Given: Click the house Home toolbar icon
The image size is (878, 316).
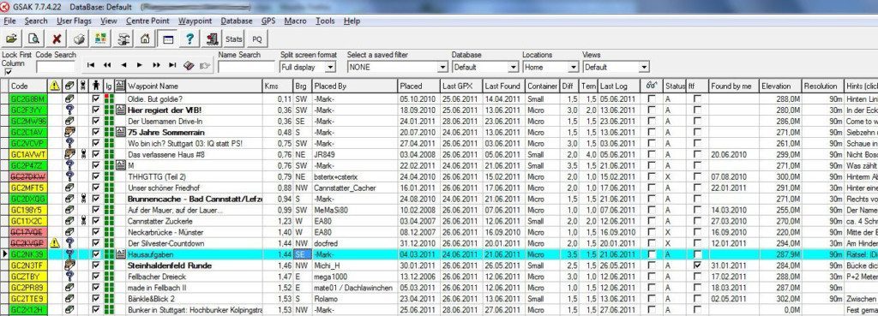Looking at the screenshot, I should tap(145, 39).
